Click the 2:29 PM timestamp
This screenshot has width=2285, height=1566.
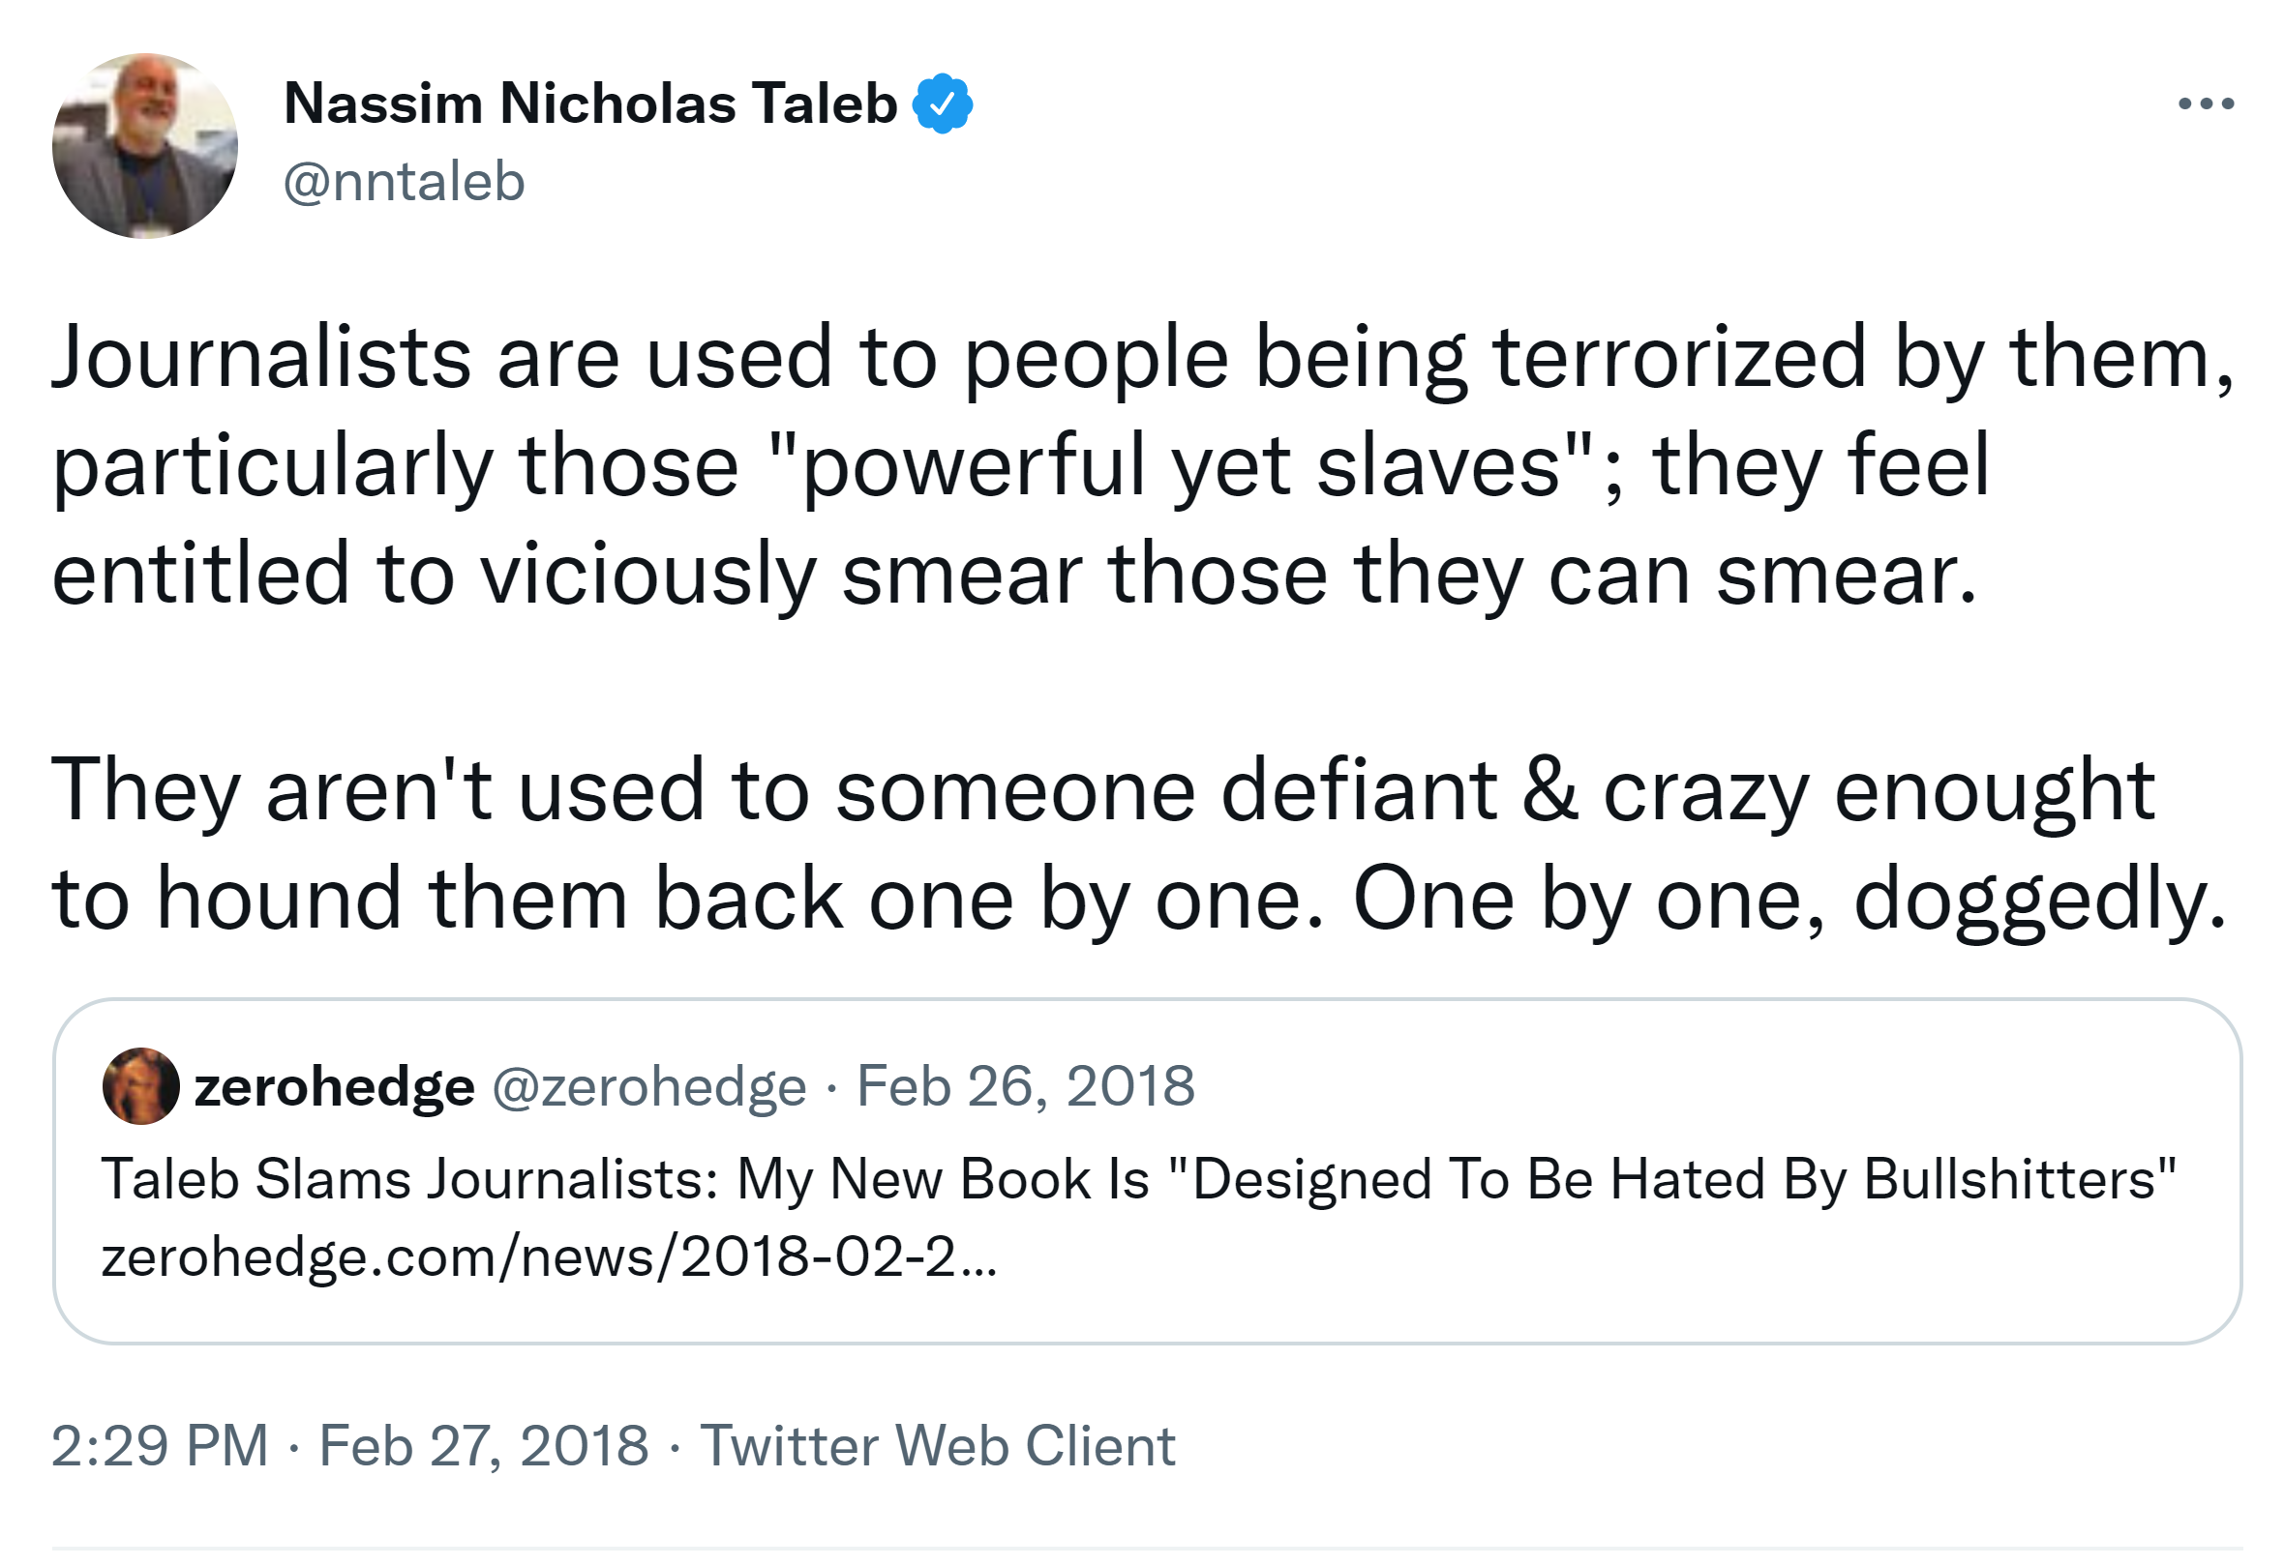tap(160, 1445)
